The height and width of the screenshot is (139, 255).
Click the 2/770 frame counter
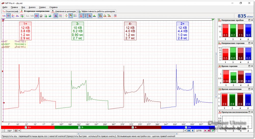199,131
